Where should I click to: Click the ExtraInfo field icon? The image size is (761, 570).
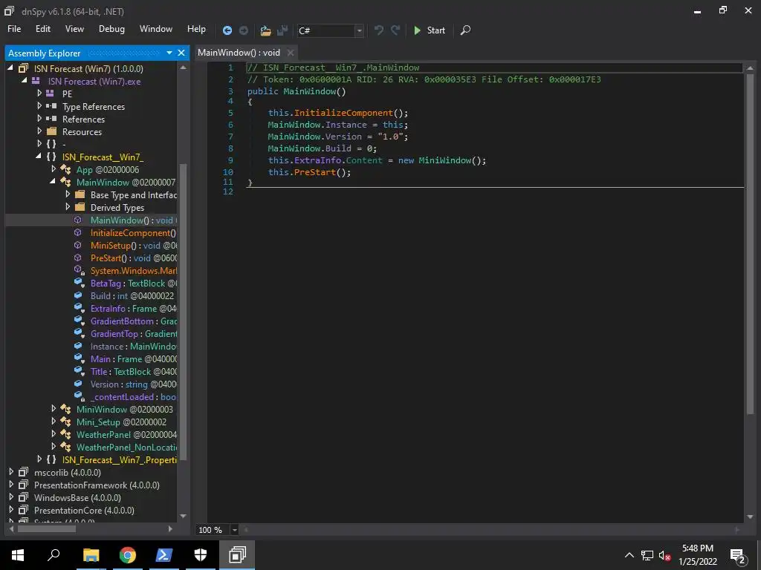tap(79, 308)
